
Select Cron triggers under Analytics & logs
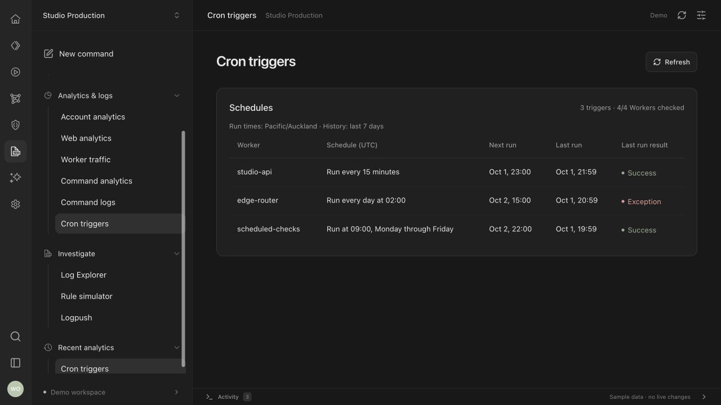(119, 224)
